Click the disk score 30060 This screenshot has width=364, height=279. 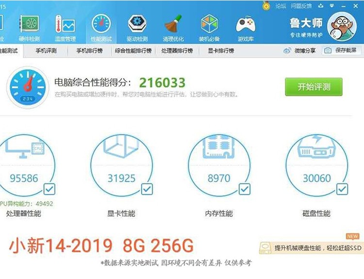pos(316,178)
